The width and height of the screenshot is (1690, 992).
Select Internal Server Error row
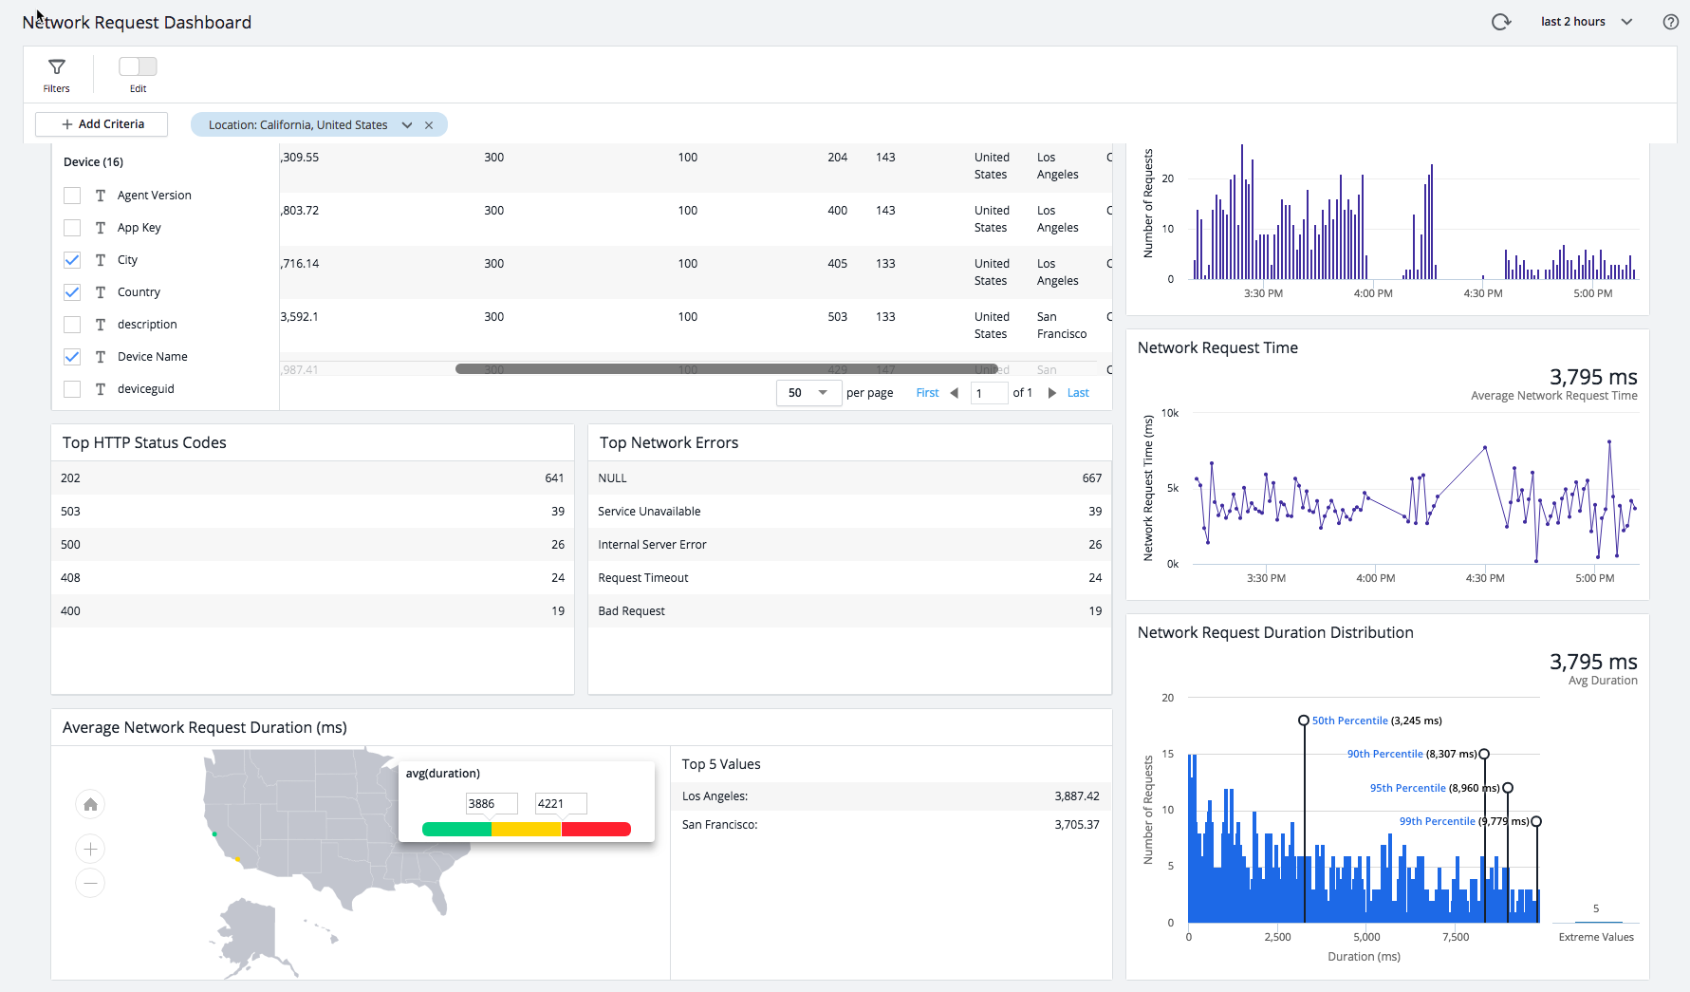click(x=849, y=545)
